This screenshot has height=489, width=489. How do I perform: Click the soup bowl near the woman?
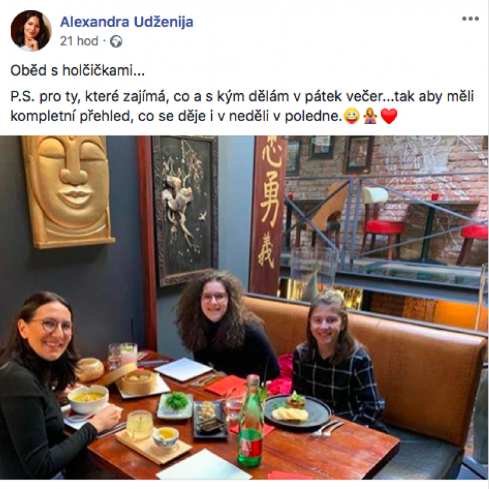[x=88, y=399]
